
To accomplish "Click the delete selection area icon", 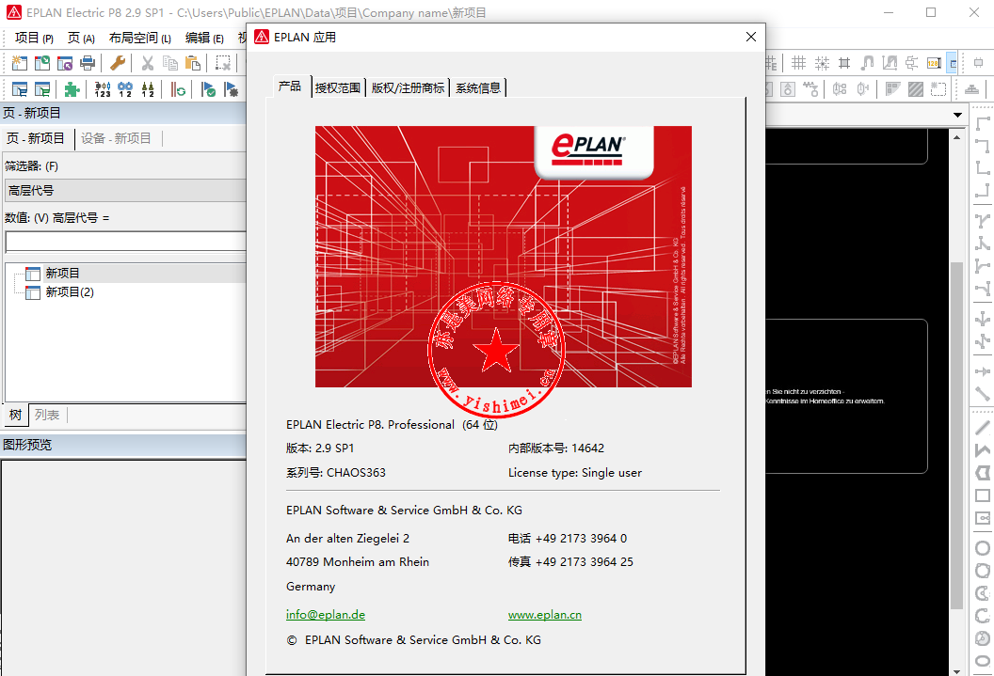I will coord(223,63).
